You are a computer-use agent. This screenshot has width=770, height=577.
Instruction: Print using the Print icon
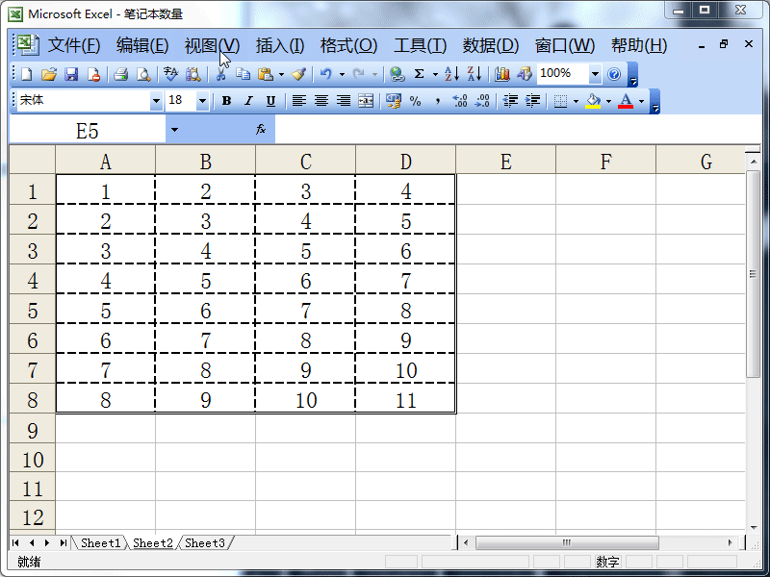121,74
